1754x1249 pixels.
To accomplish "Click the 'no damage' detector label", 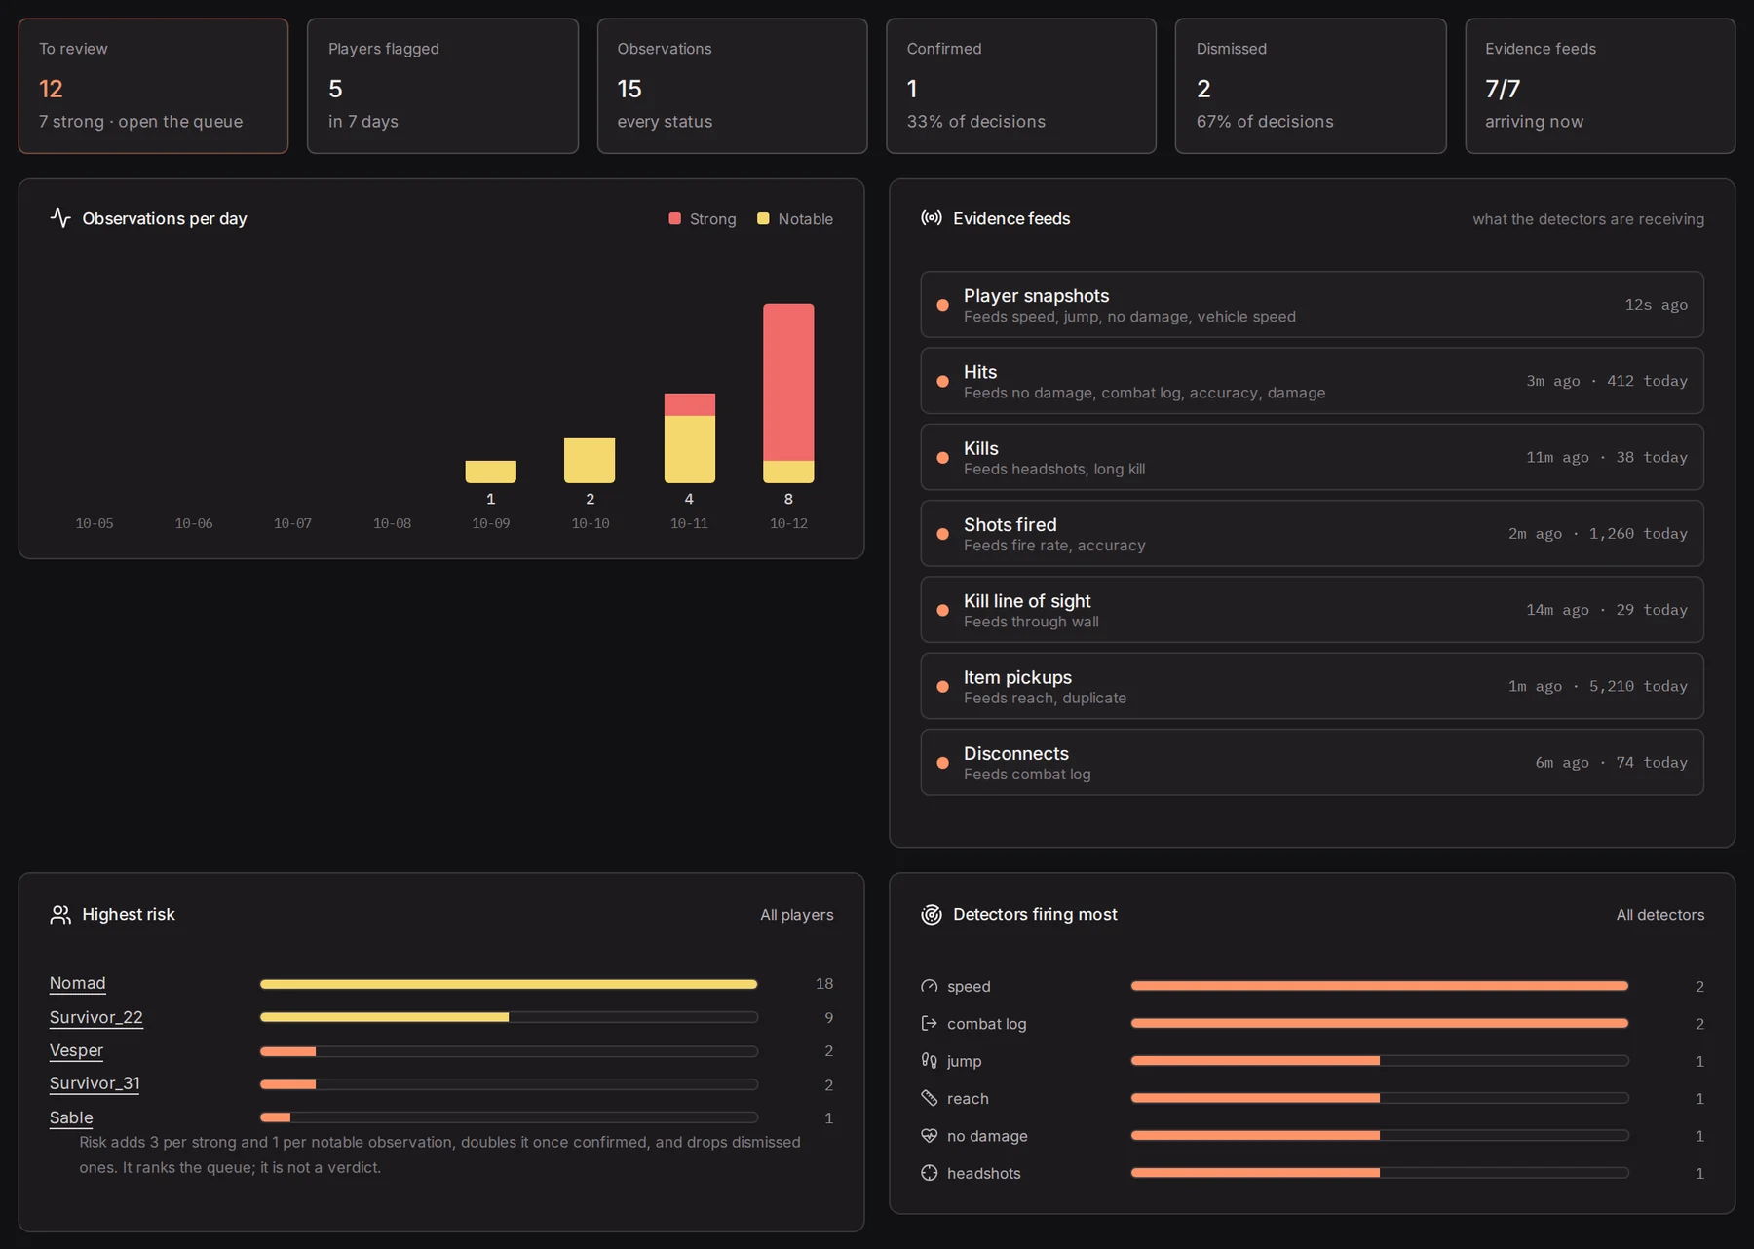I will (987, 1136).
